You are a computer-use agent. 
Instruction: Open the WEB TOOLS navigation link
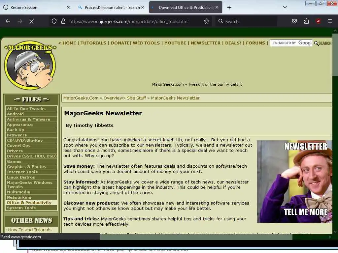(x=146, y=43)
